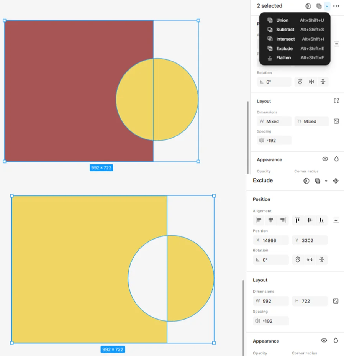Click the "2 selected" title text
Screen dimensions: 344x356
pos(269,6)
